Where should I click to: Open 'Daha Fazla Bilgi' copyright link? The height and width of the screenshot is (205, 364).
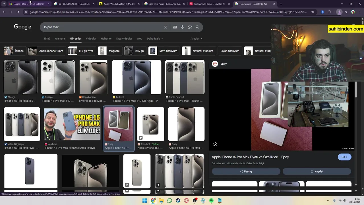point(255,163)
